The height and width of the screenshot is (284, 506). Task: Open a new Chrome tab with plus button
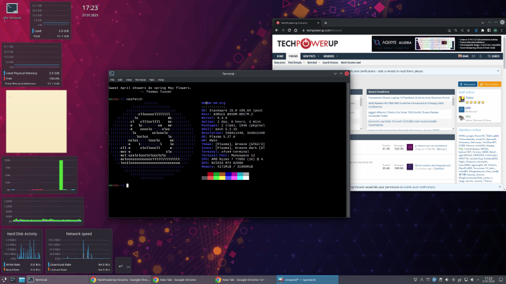[326, 23]
